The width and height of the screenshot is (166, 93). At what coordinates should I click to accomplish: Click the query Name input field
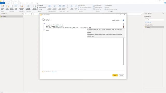click(154, 20)
